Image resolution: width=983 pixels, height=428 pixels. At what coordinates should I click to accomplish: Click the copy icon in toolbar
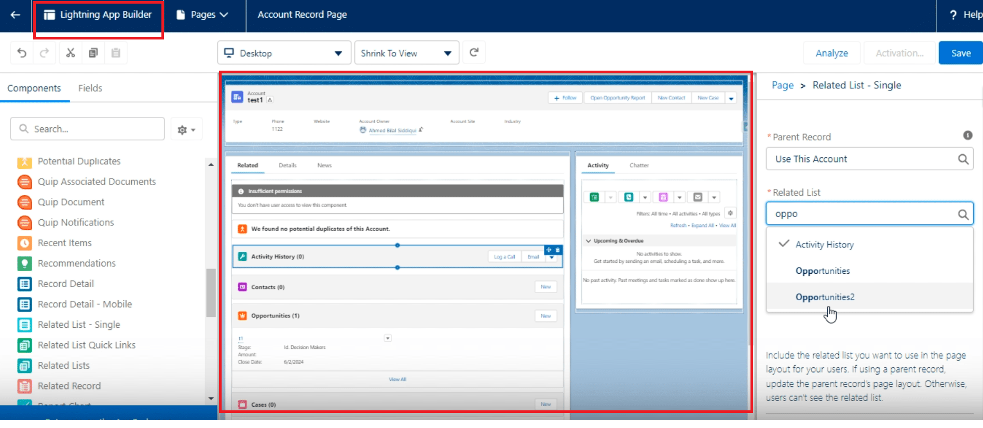93,53
